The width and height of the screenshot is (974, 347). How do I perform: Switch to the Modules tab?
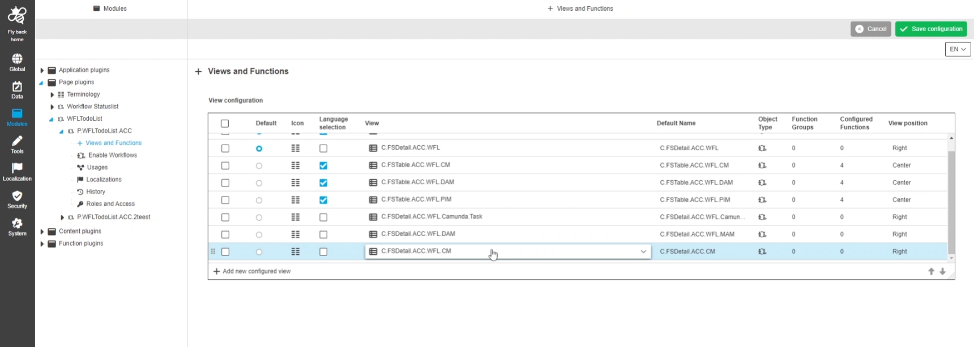[x=110, y=8]
